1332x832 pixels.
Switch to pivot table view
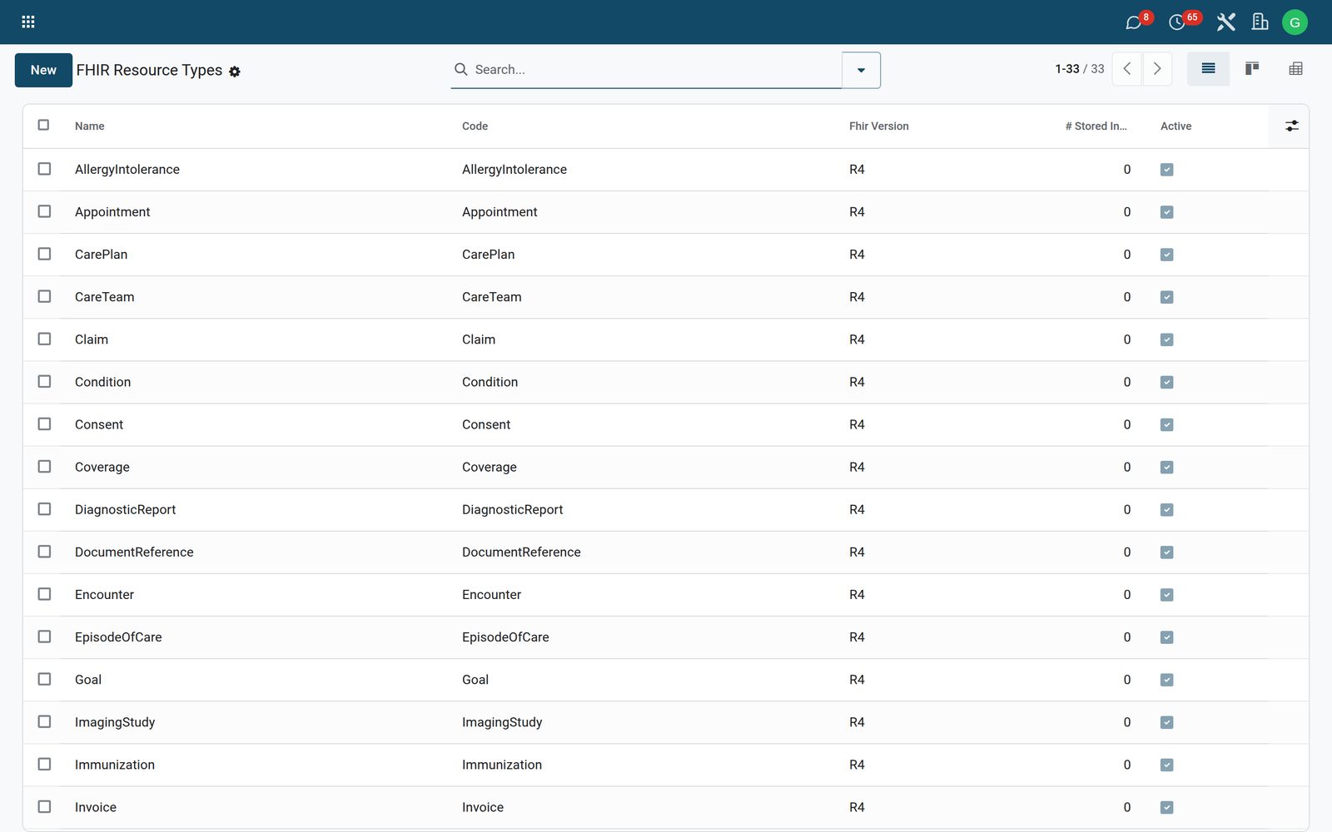1295,69
